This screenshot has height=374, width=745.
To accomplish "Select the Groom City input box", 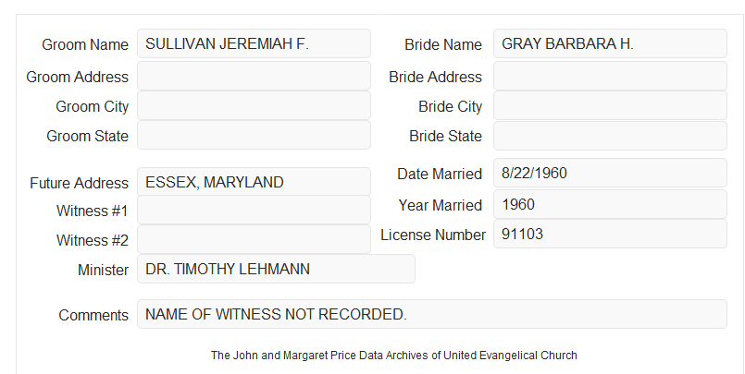I will [254, 105].
